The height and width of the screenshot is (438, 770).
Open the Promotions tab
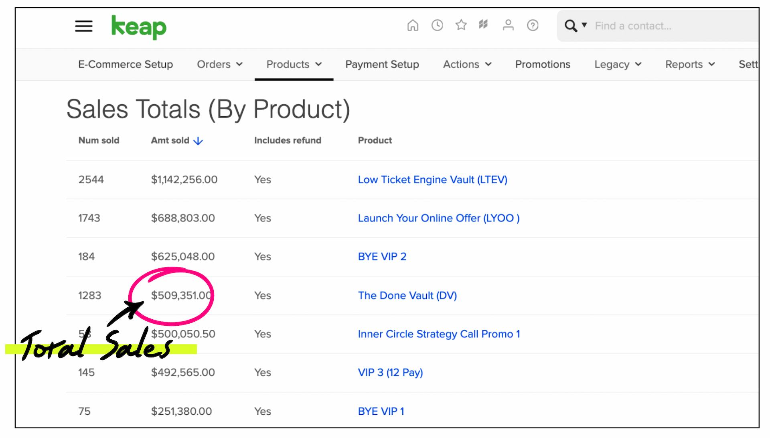coord(543,64)
